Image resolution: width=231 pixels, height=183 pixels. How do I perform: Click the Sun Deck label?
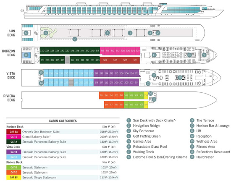(x=11, y=33)
